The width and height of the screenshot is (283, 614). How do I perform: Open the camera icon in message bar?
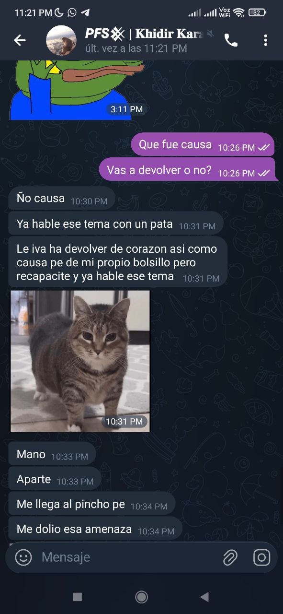coord(261,557)
